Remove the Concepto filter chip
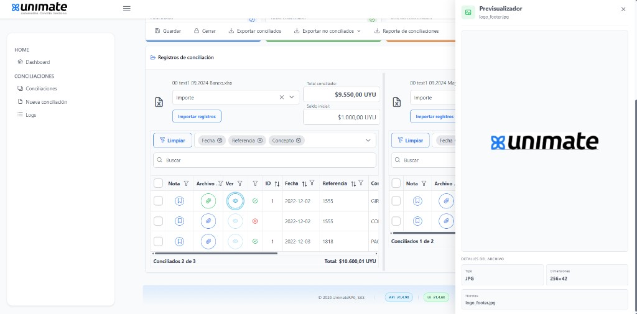This screenshot has width=637, height=314. (x=299, y=141)
